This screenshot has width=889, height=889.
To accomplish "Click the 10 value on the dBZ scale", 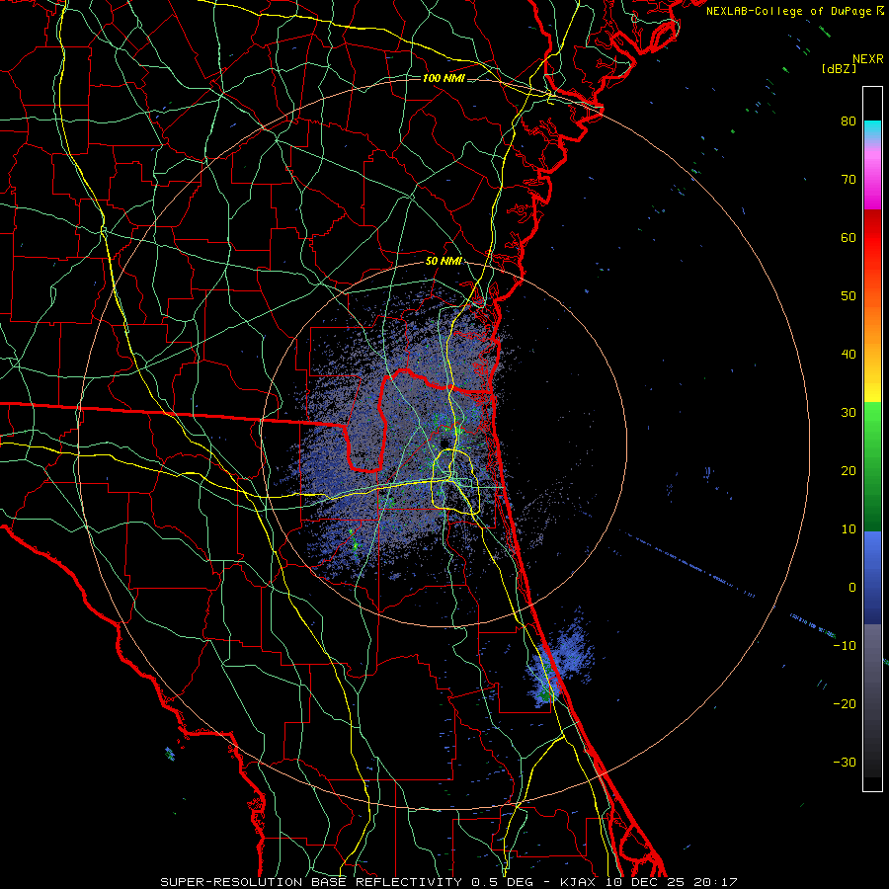I will pyautogui.click(x=849, y=529).
